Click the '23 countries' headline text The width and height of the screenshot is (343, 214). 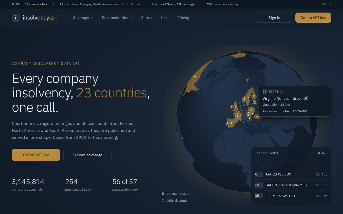[x=112, y=93]
